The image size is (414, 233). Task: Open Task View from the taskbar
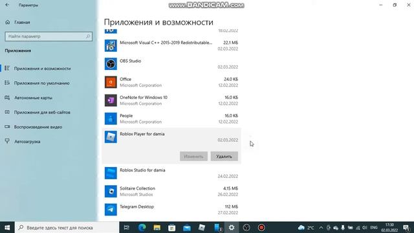(x=127, y=227)
